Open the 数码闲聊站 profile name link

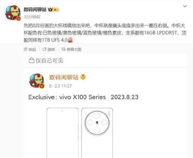pos(35,9)
